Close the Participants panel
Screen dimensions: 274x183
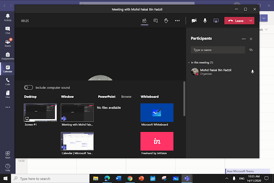point(251,39)
